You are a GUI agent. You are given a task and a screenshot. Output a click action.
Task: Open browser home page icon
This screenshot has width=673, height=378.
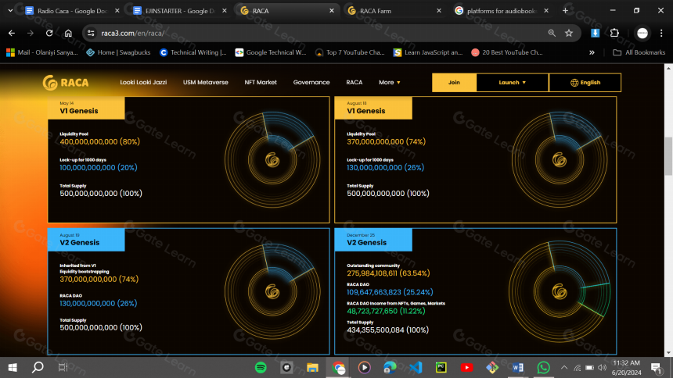pyautogui.click(x=68, y=33)
